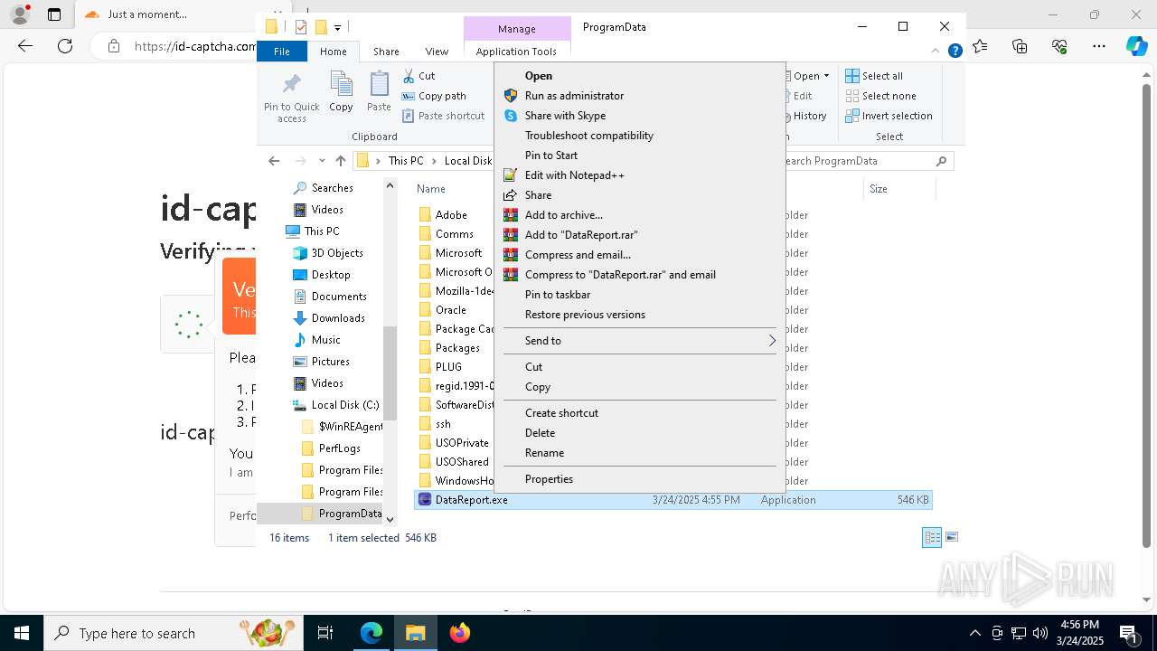Select Pin to taskbar
The image size is (1157, 651).
pos(640,295)
